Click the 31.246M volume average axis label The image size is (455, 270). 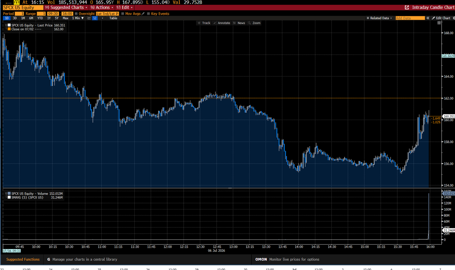pyautogui.click(x=449, y=230)
